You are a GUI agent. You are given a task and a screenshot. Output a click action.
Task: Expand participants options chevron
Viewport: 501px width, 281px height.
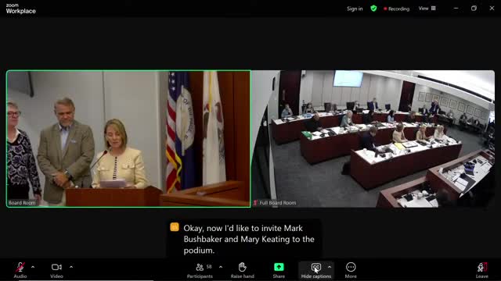click(221, 267)
